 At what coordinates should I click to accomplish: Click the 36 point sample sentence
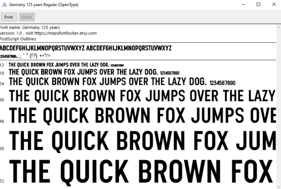142,96
